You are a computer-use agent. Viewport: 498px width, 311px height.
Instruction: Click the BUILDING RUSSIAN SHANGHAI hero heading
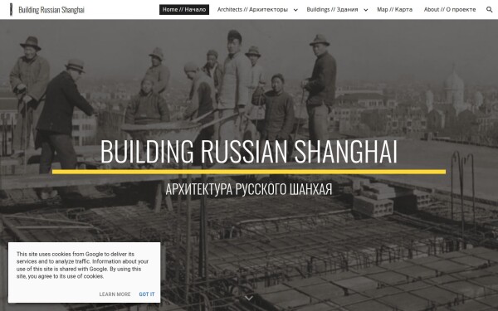(x=249, y=152)
